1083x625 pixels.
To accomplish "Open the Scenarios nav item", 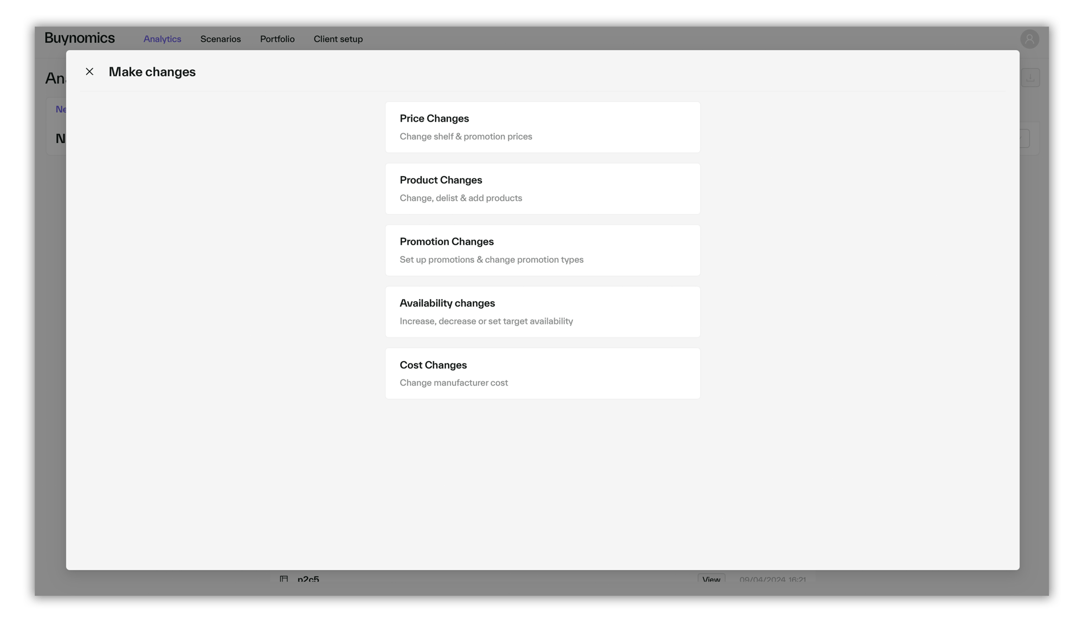I will pyautogui.click(x=220, y=39).
